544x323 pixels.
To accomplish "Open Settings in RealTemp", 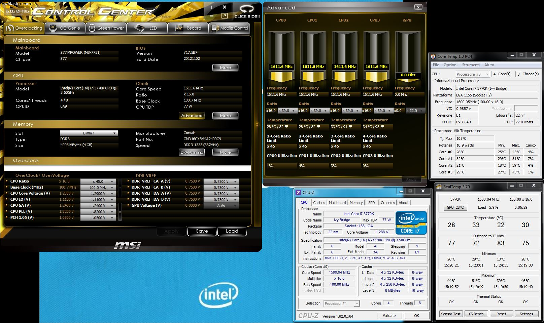I will [x=526, y=314].
